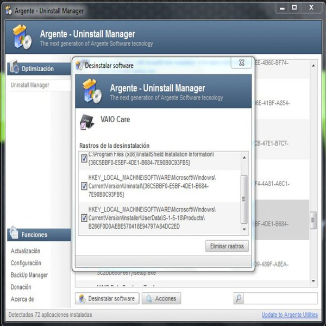Screen dimensions: 326x326
Task: Click the Optimización section icon
Action: point(14,66)
